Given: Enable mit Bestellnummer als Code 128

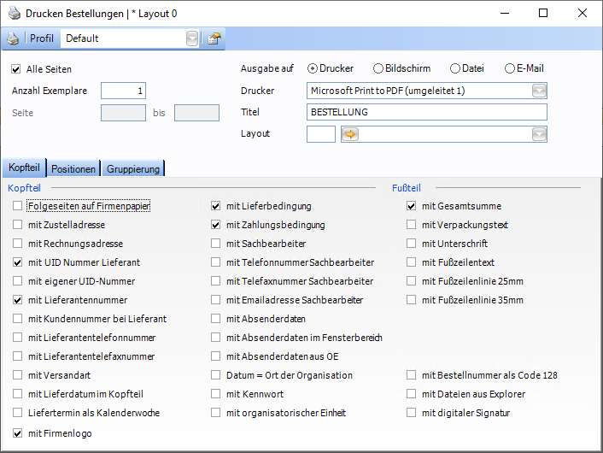Looking at the screenshot, I should [x=412, y=375].
